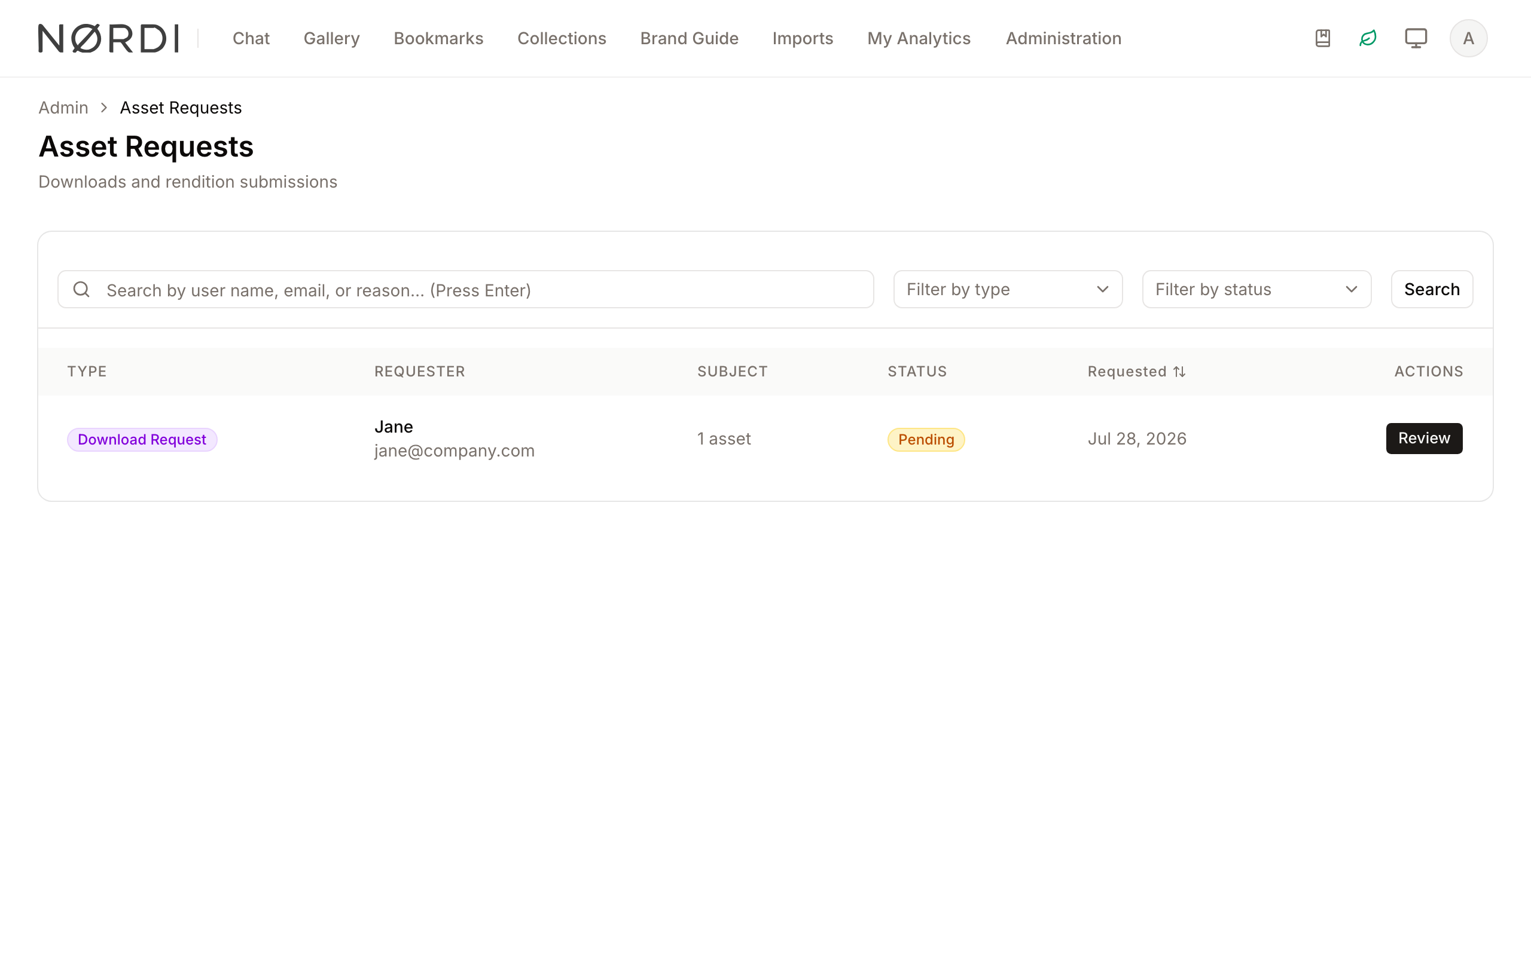This screenshot has width=1531, height=956.
Task: Click the Asset Requests breadcrumb
Action: (181, 108)
